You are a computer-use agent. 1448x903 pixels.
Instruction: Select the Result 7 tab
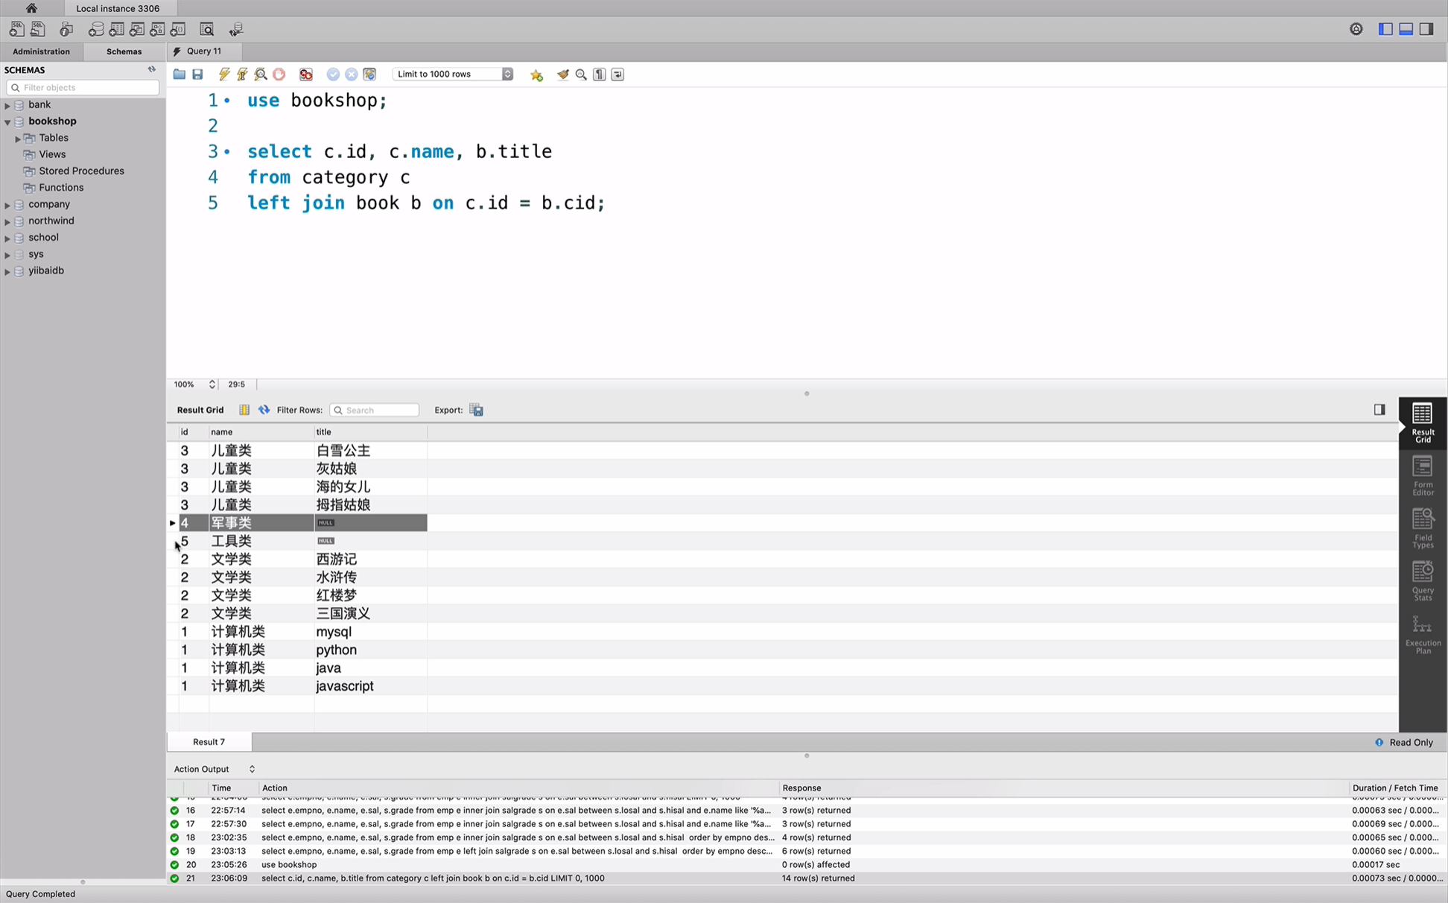pyautogui.click(x=209, y=742)
